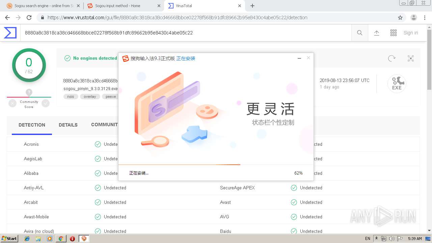Open the Windows Start button

(x=9, y=238)
